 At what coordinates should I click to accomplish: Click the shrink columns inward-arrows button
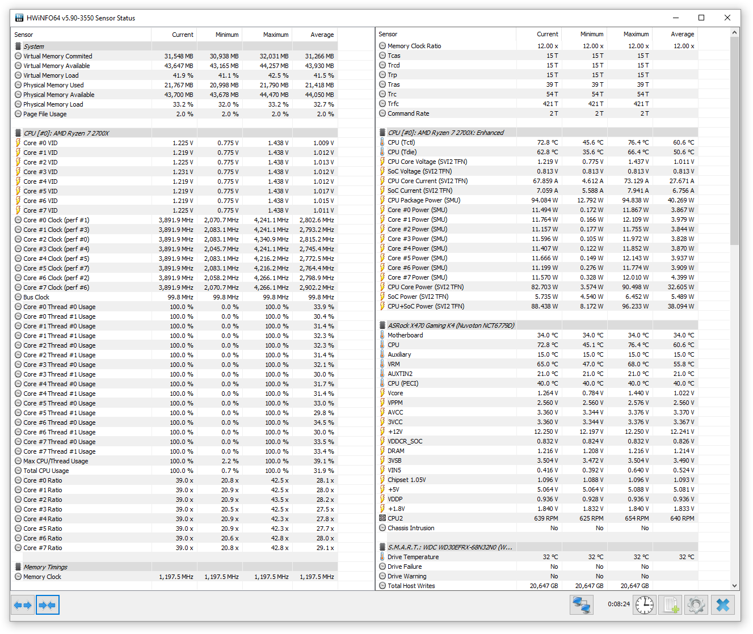[x=48, y=605]
